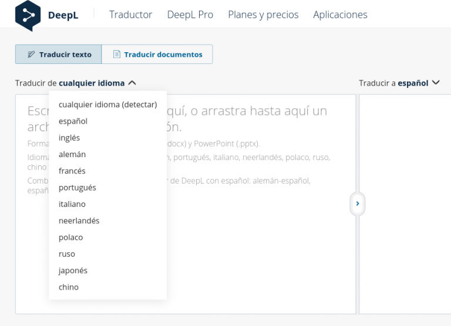Choose alemán from the language list
Viewport: 451px width, 326px height.
(108, 155)
